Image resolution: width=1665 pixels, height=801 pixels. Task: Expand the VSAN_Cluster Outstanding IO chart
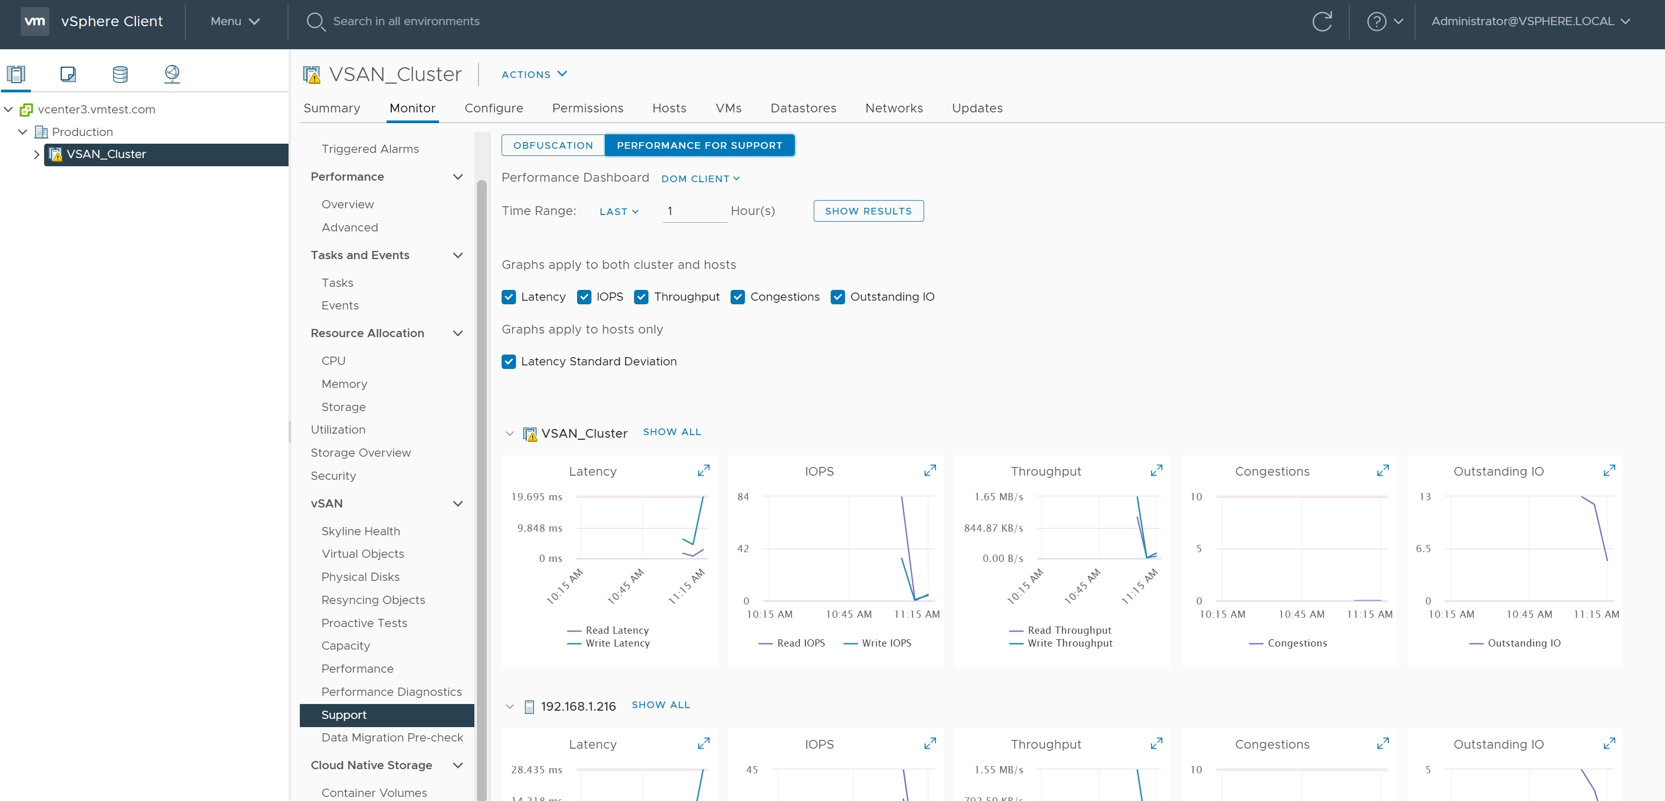pyautogui.click(x=1610, y=471)
